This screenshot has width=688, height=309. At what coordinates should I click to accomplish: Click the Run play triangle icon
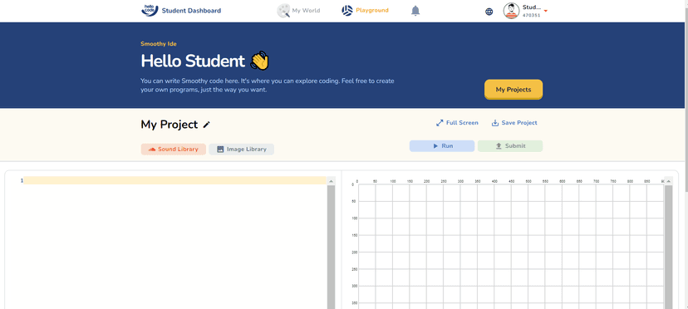tap(435, 146)
